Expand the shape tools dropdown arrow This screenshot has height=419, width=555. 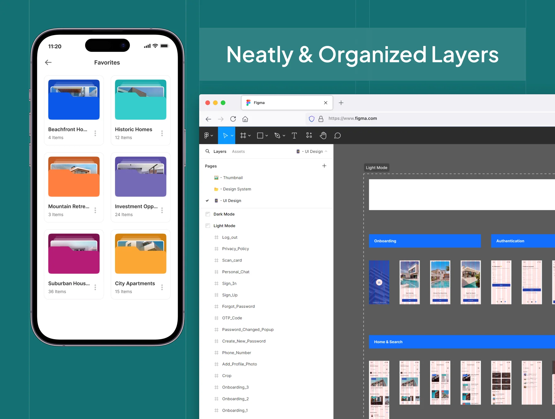267,136
